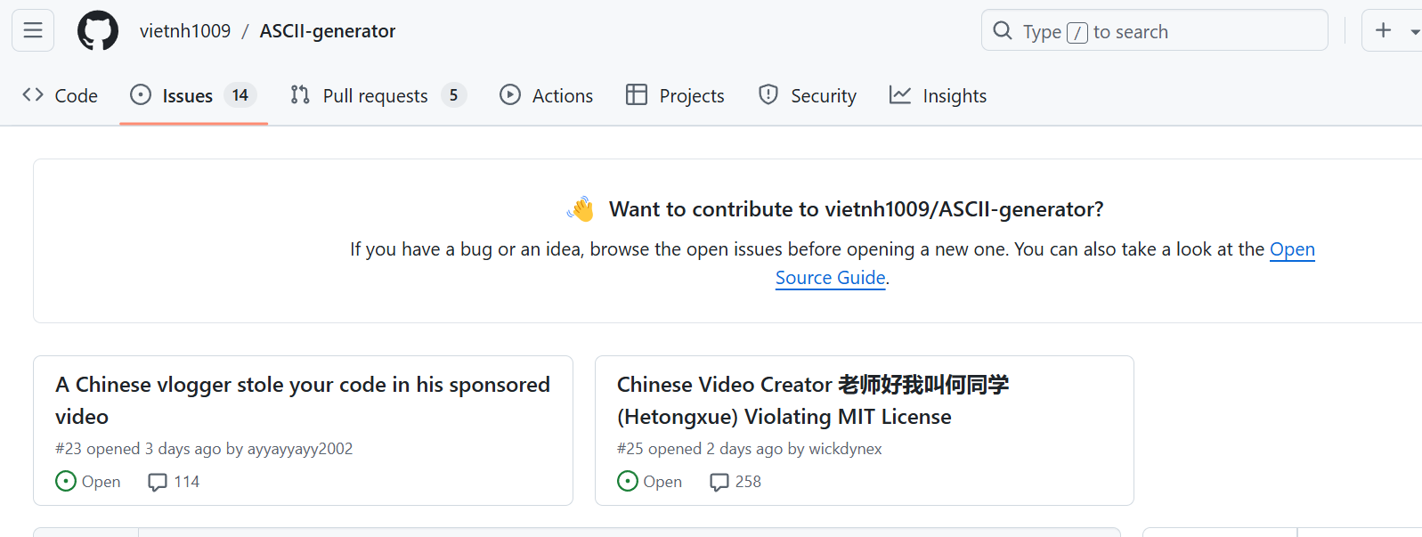Image resolution: width=1422 pixels, height=537 pixels.
Task: Open the vietnh1009 user profile link
Action: (185, 31)
